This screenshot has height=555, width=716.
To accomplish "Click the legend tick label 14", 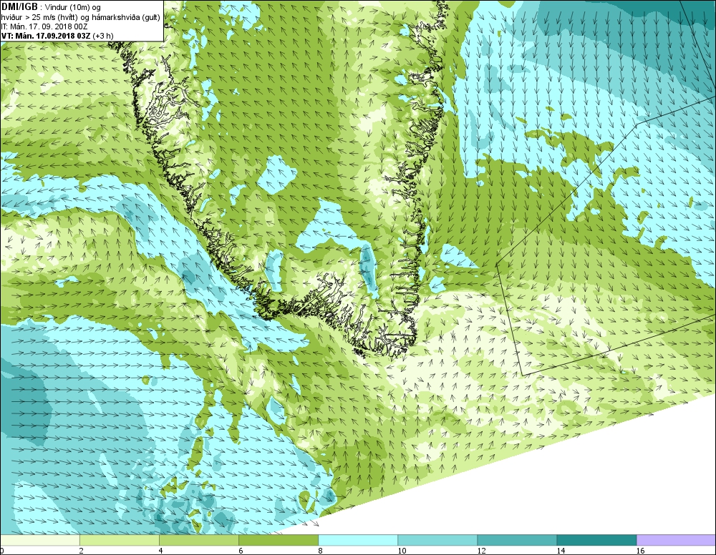I will click(x=561, y=551).
